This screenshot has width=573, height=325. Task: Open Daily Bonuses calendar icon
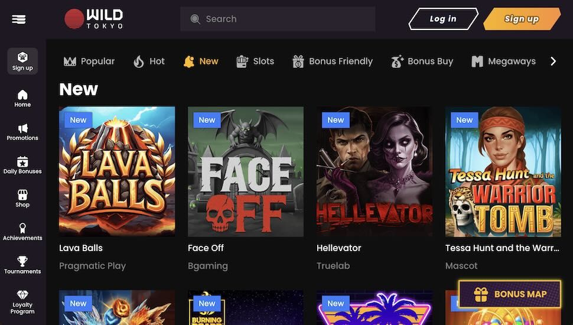pyautogui.click(x=22, y=161)
